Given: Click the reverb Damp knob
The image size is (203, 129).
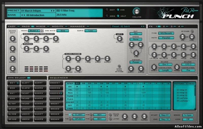Looking at the screenshot, I should (183, 46).
